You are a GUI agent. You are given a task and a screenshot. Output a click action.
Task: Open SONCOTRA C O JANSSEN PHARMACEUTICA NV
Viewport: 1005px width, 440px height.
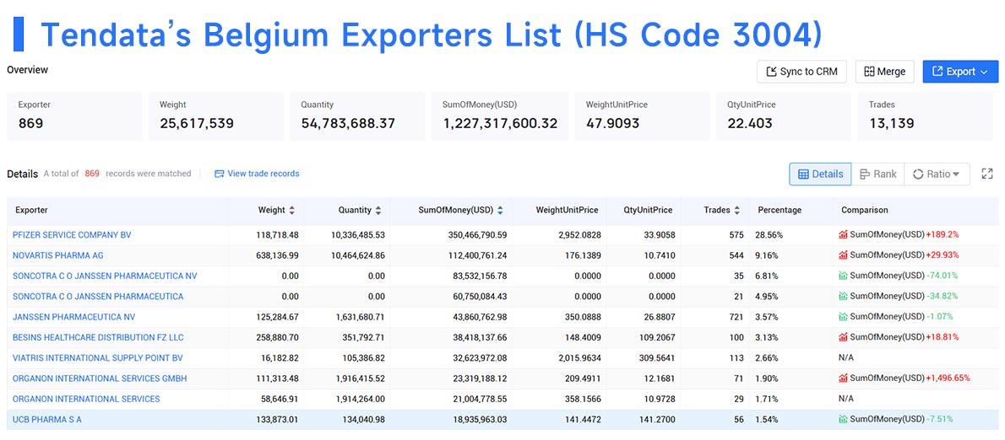click(x=105, y=276)
